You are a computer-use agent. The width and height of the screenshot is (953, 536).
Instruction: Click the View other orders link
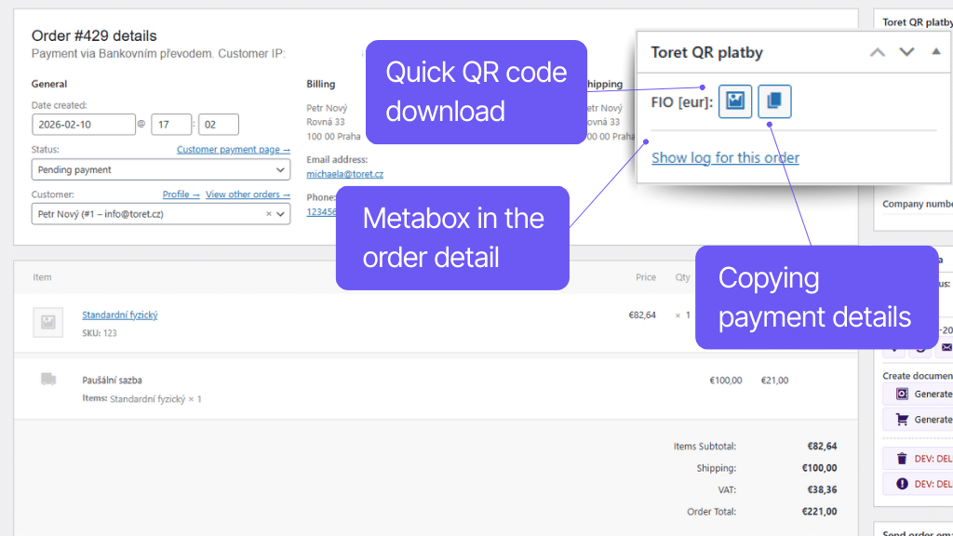[x=248, y=194]
